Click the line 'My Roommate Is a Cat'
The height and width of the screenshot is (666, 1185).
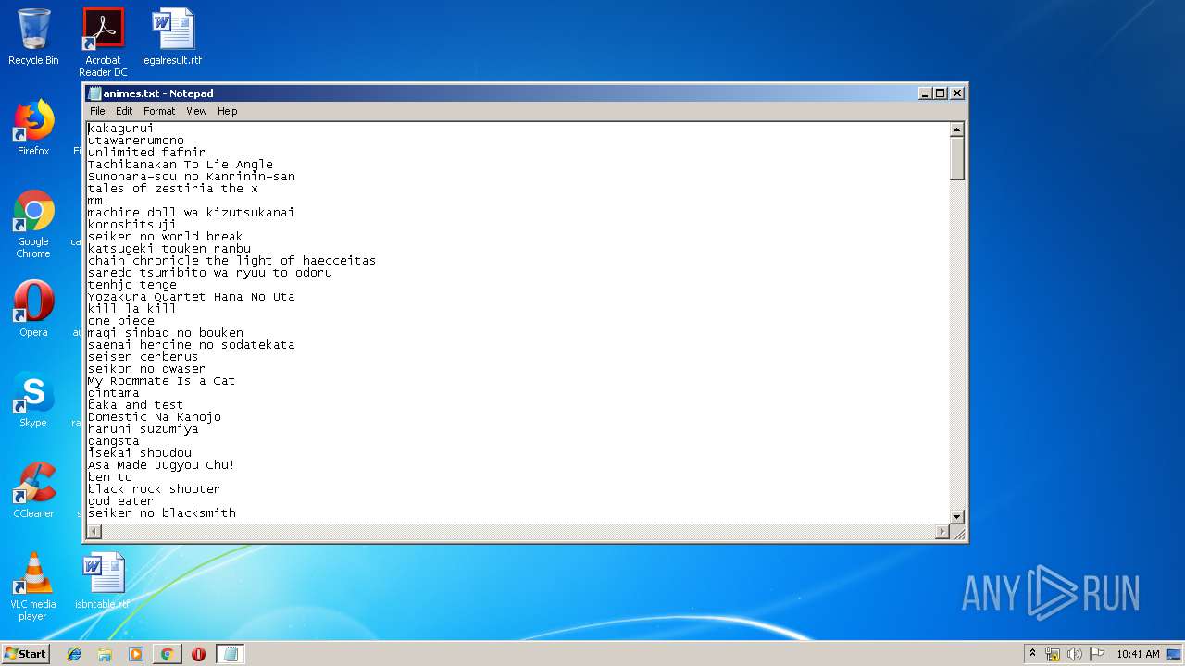(x=162, y=381)
